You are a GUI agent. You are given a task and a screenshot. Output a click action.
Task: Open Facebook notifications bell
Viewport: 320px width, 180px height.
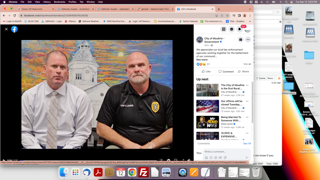pyautogui.click(x=240, y=29)
